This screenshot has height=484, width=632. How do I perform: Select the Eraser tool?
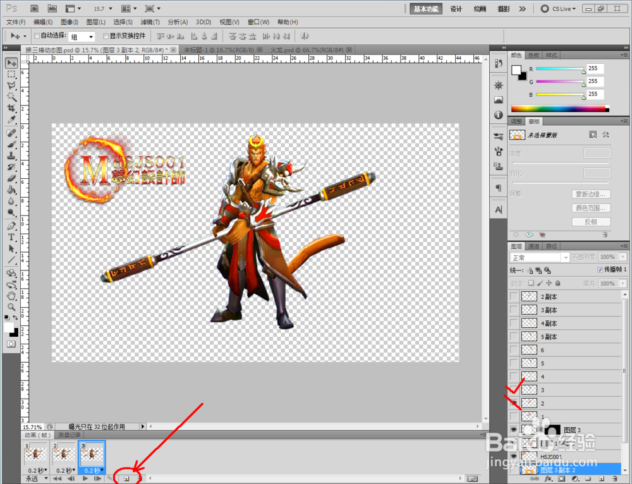11,178
